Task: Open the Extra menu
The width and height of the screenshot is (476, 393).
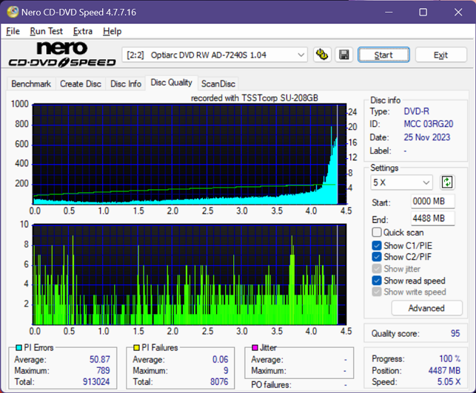Action: (83, 31)
